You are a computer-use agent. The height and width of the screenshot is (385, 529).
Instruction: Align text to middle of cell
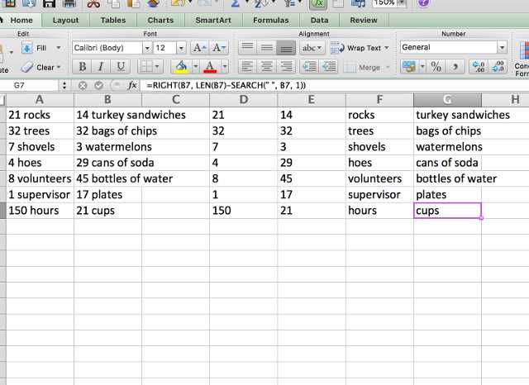point(267,48)
